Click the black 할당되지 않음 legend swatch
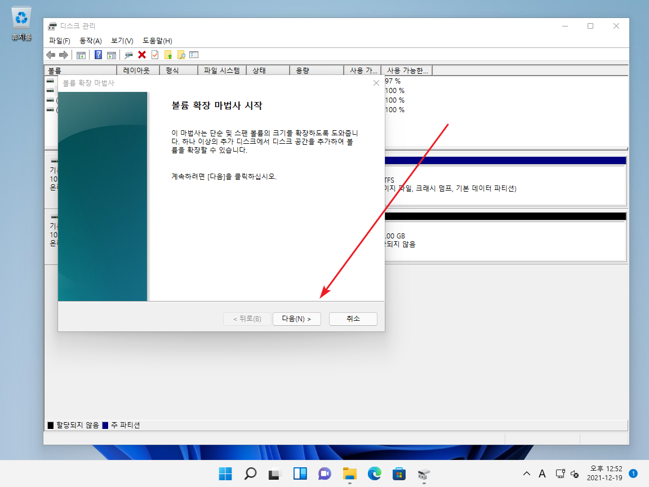The width and height of the screenshot is (649, 487). [x=51, y=426]
